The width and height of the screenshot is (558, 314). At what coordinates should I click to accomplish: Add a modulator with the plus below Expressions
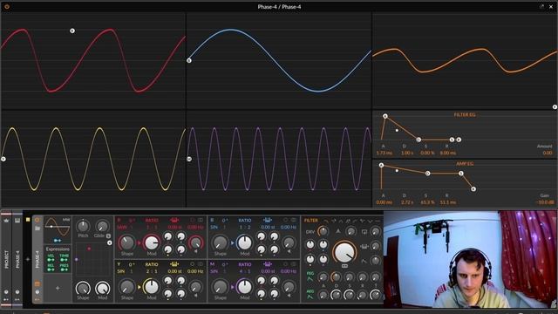point(58,288)
